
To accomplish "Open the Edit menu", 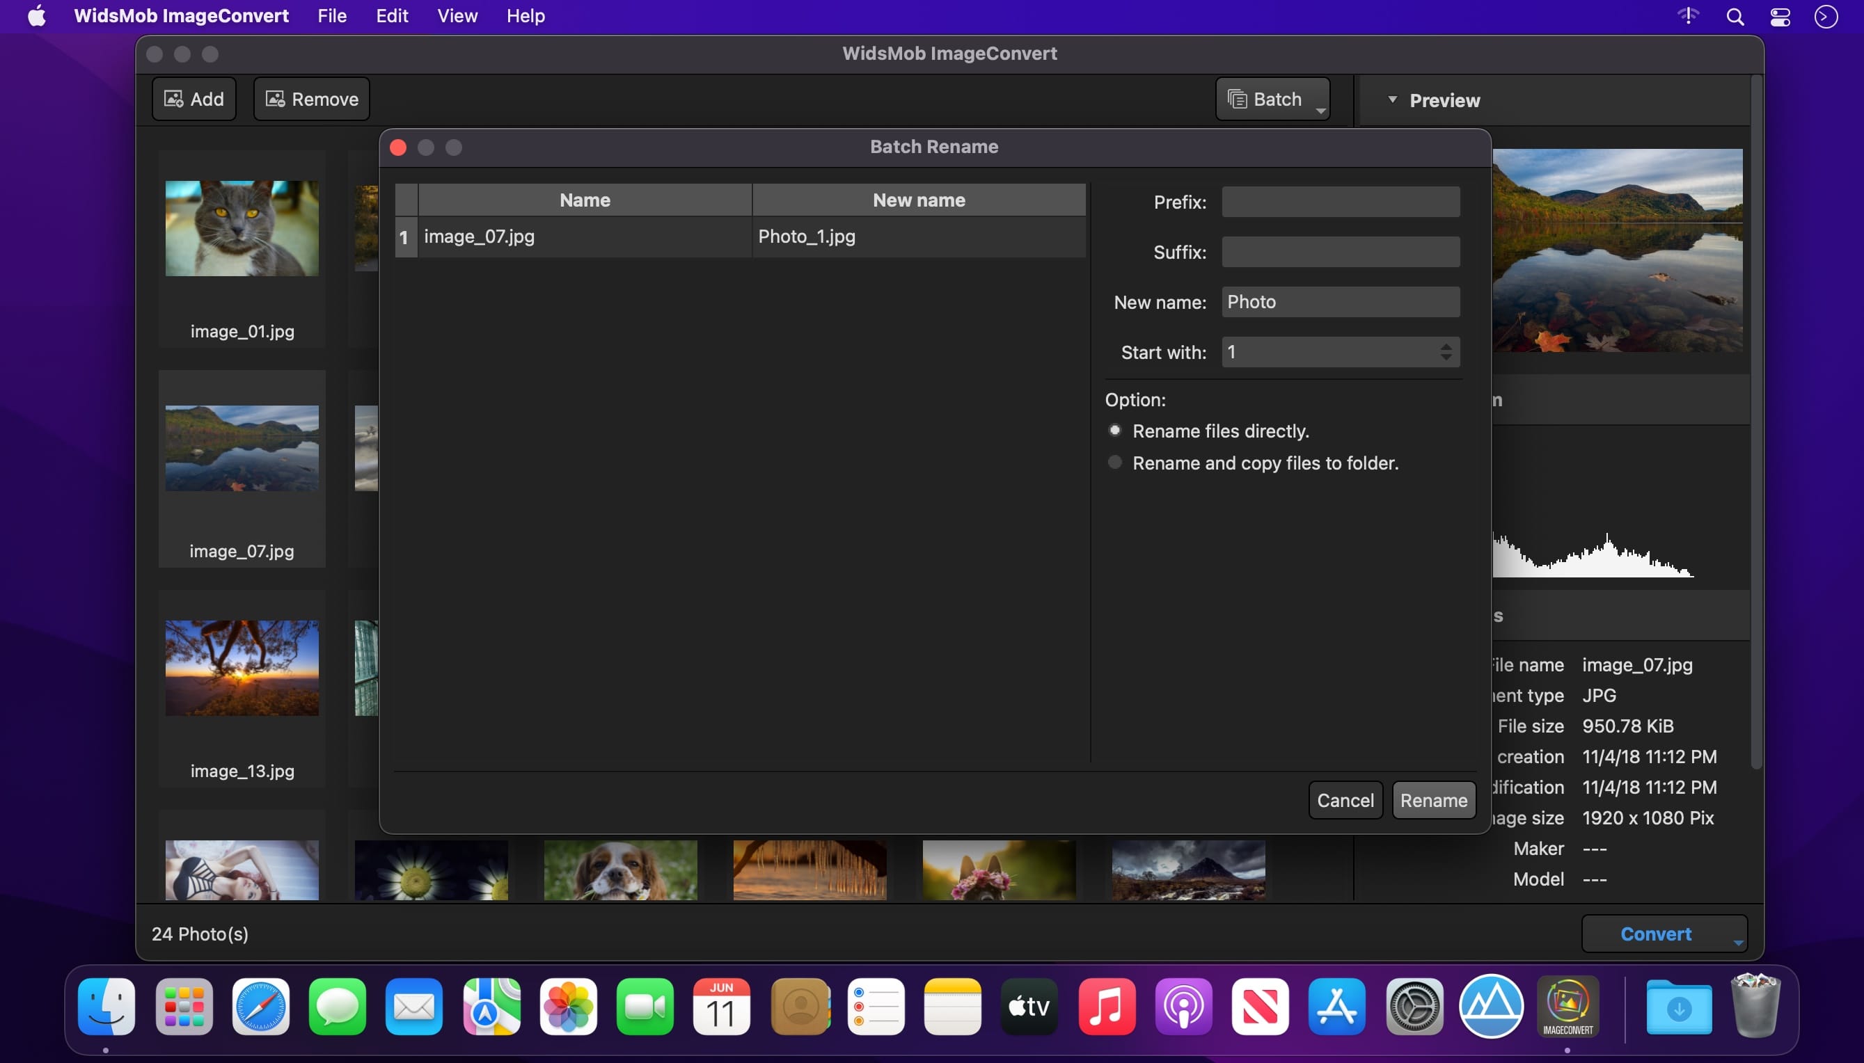I will point(391,16).
